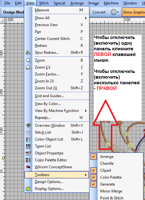Uncheck the Arrange toolbar
The image size is (145, 200).
click(x=94, y=157)
